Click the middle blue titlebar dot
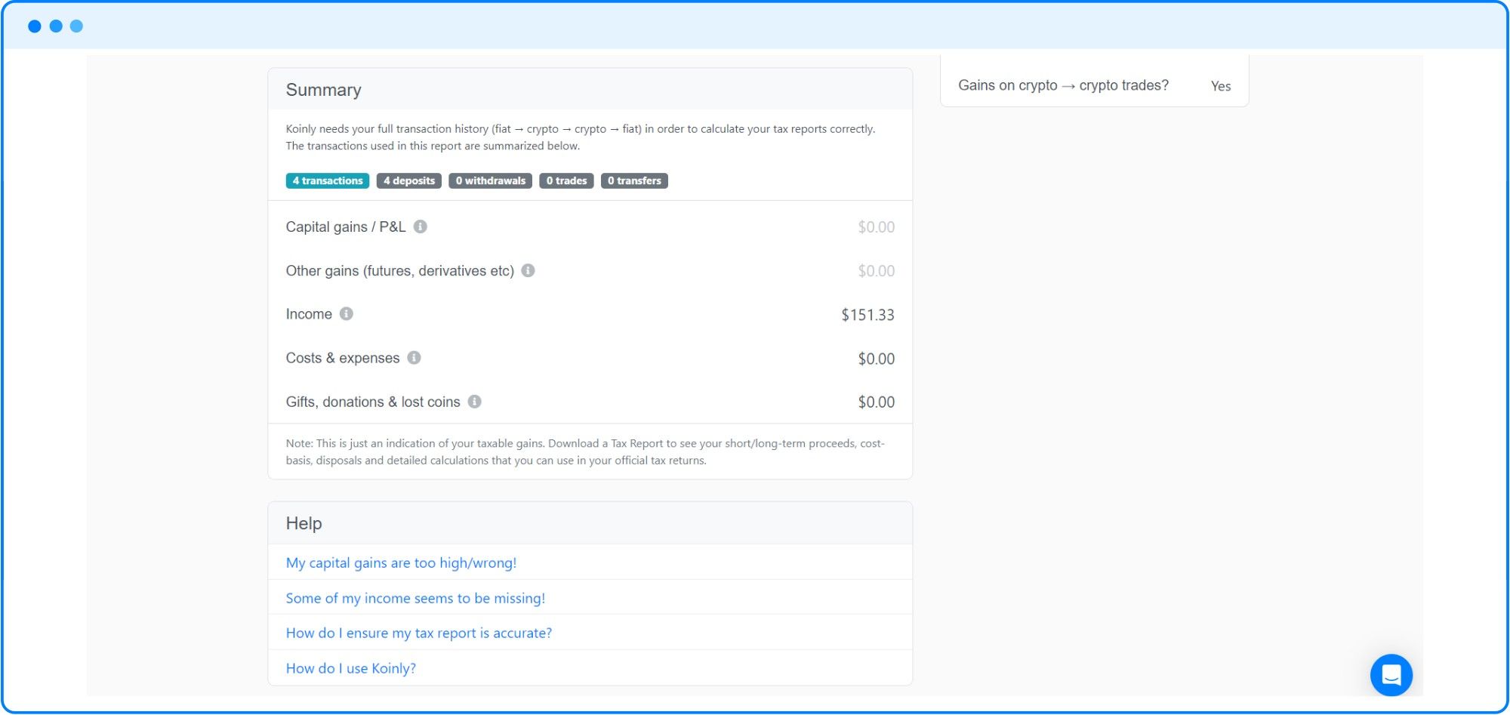Viewport: 1510px width, 715px height. pos(54,26)
